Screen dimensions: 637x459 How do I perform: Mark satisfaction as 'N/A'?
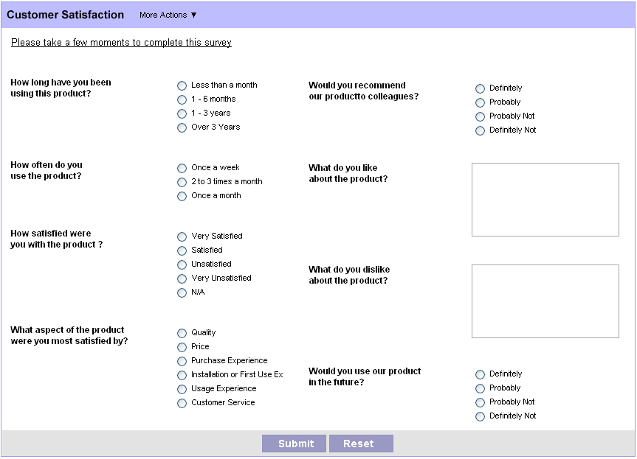click(x=182, y=292)
